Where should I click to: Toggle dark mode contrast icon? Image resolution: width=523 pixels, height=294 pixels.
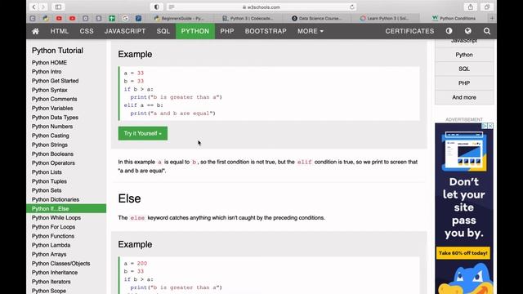pos(449,31)
